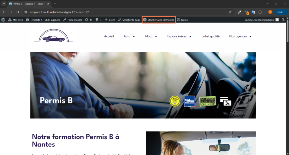This screenshot has width=289, height=155.
Task: Click the WordPress logo in admin bar
Action: pos(3,20)
